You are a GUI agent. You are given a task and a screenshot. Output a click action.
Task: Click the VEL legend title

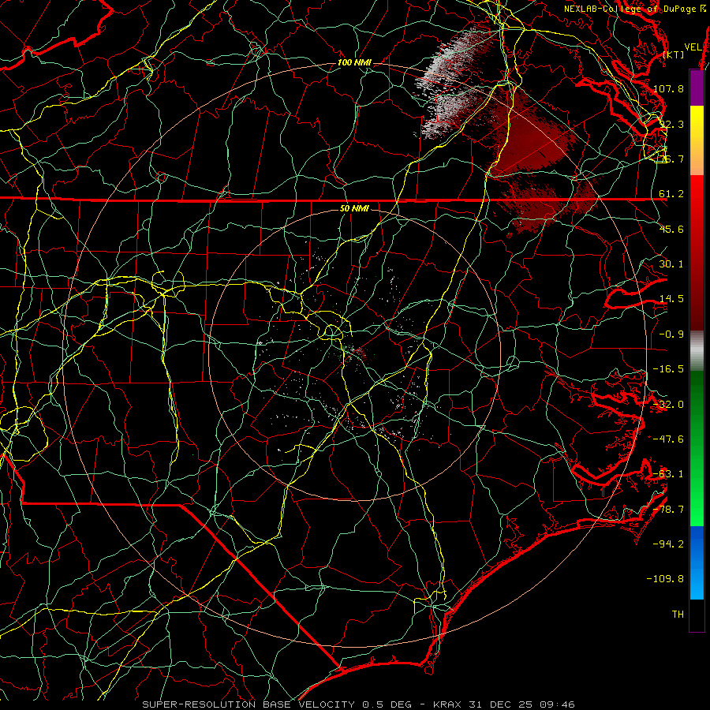(693, 47)
